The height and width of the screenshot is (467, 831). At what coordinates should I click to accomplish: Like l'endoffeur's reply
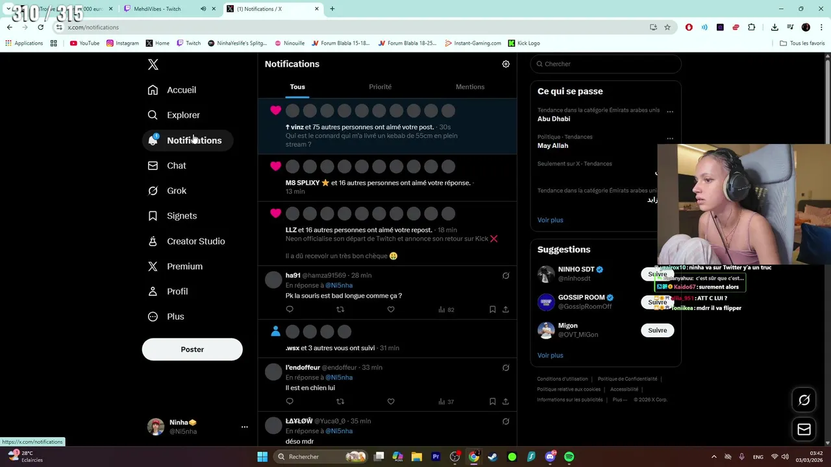(391, 402)
